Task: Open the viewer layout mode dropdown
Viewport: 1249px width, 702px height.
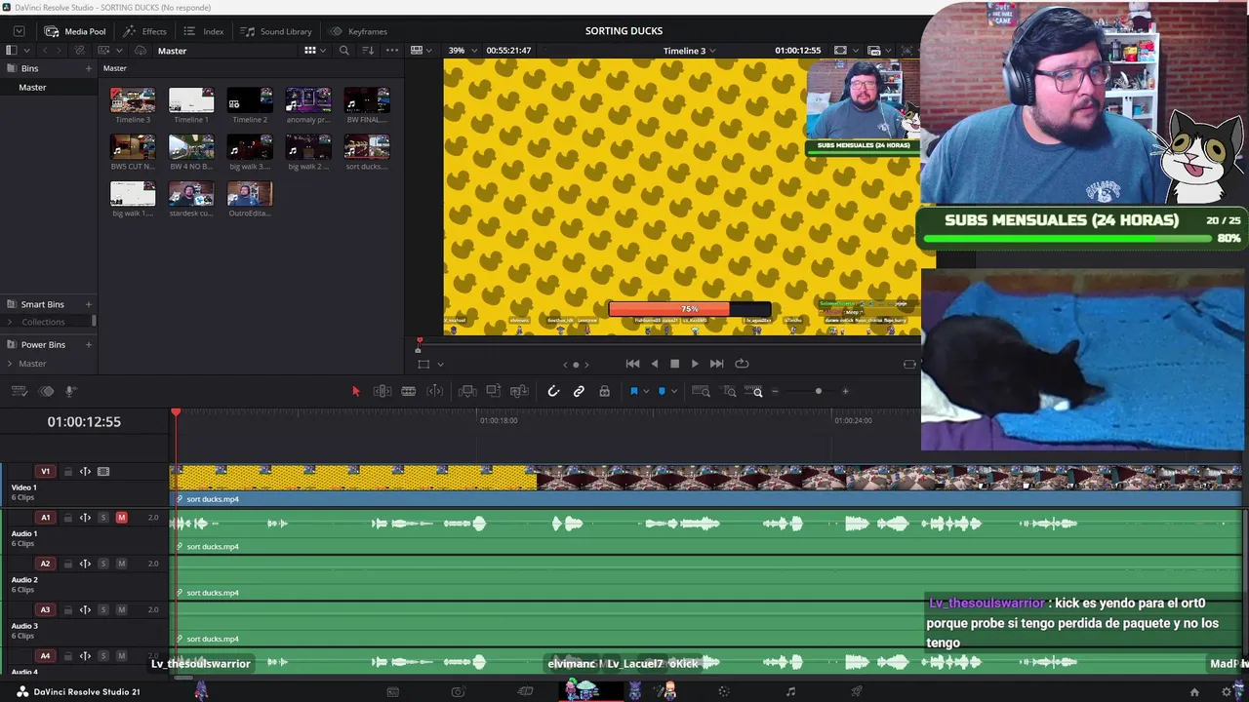Action: click(422, 51)
